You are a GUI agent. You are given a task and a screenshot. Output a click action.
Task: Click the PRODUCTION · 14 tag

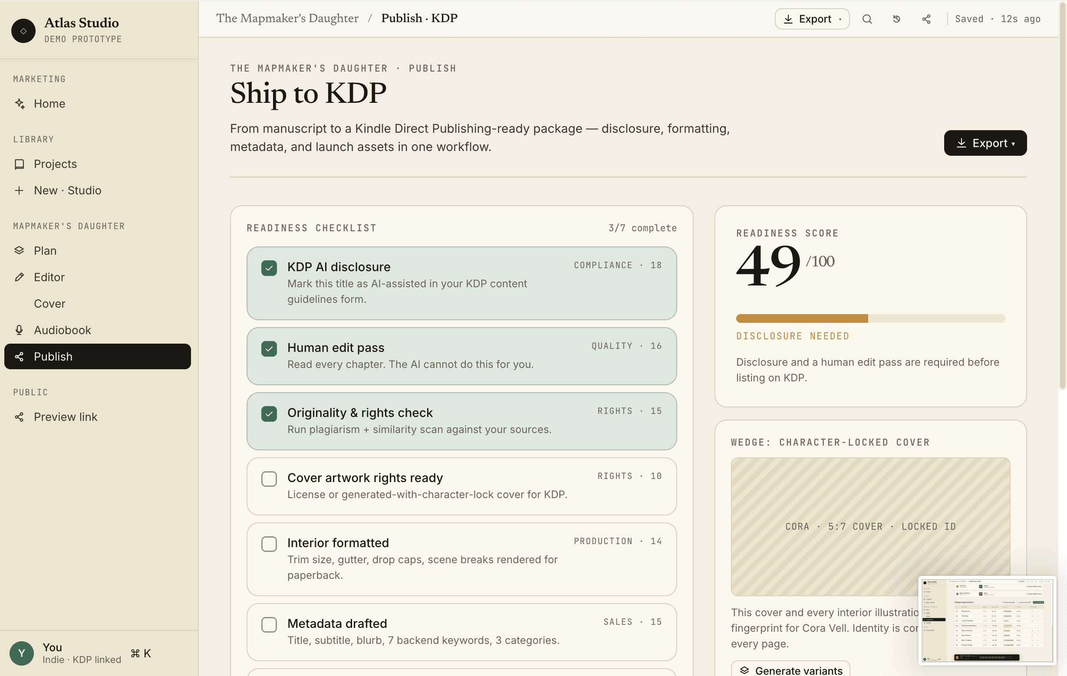click(618, 541)
